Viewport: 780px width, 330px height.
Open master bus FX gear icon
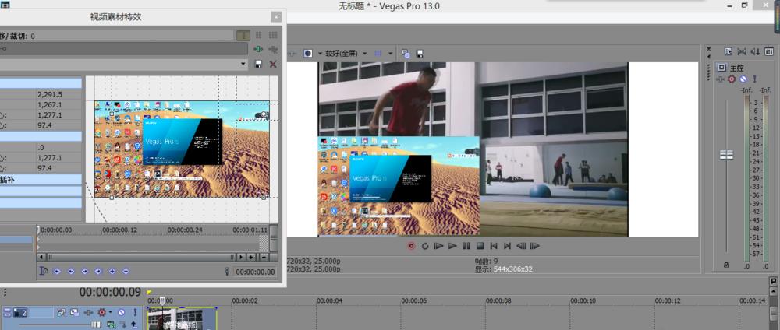[x=732, y=79]
